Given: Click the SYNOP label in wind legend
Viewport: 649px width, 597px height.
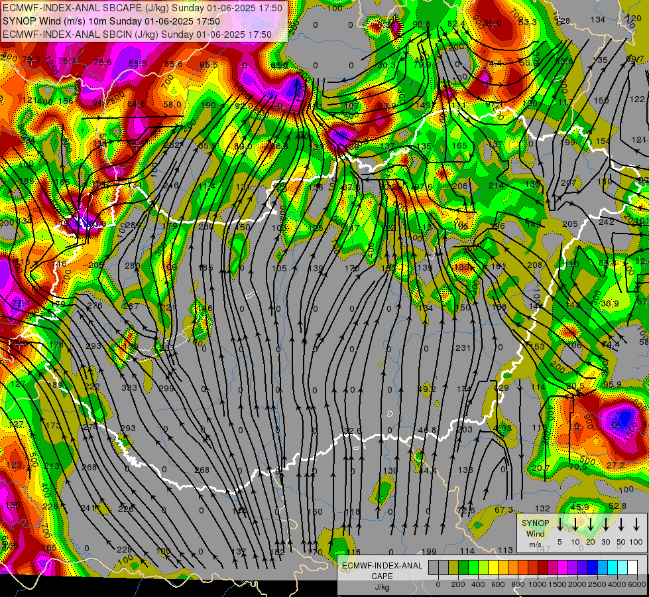Looking at the screenshot, I should click(x=535, y=523).
